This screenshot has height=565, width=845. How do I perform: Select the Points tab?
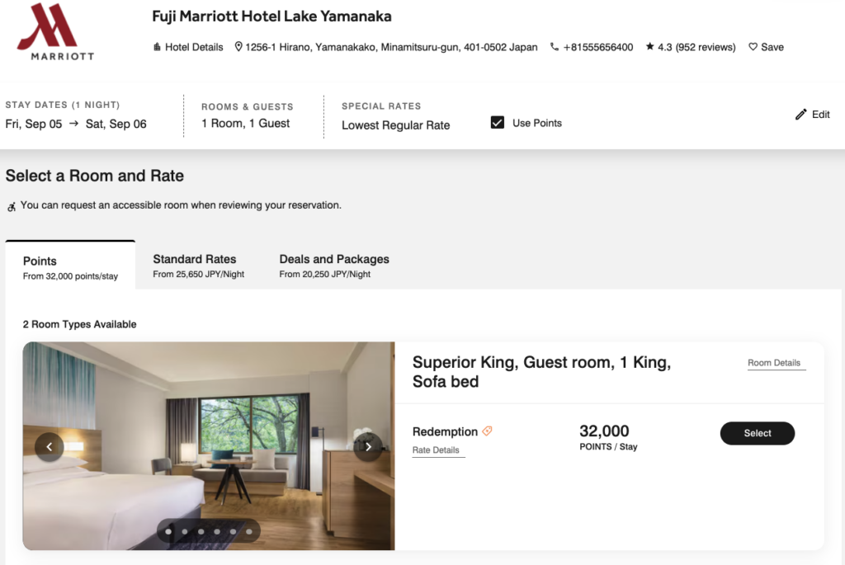tap(70, 267)
